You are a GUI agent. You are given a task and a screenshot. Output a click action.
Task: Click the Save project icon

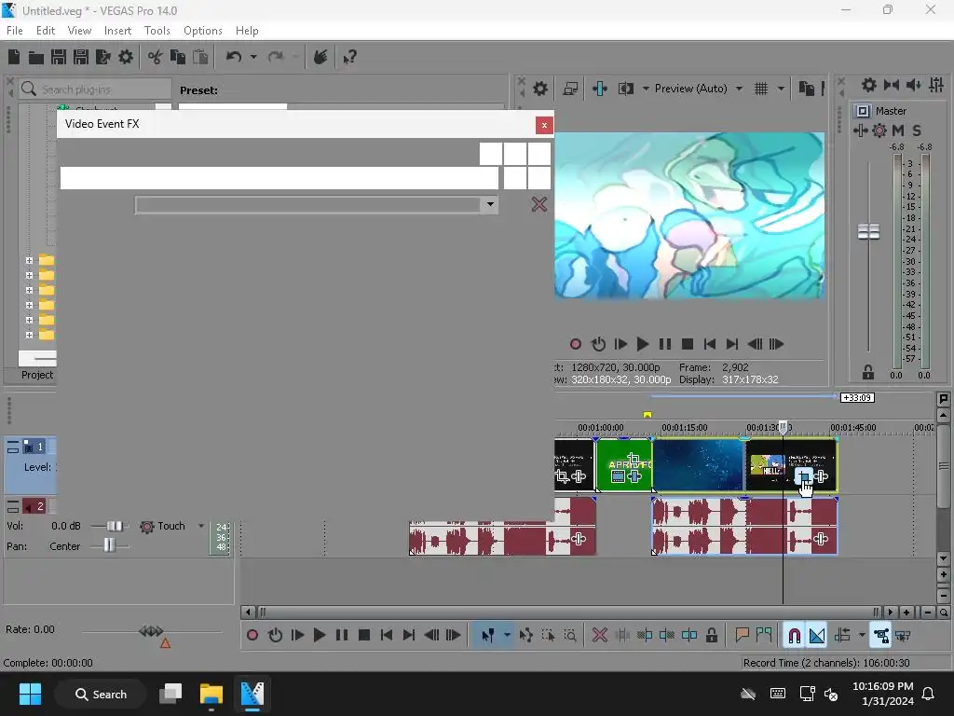click(x=59, y=57)
